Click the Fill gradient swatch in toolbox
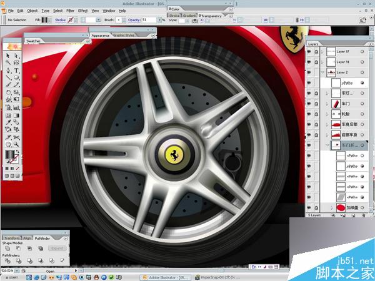 pos(9,155)
